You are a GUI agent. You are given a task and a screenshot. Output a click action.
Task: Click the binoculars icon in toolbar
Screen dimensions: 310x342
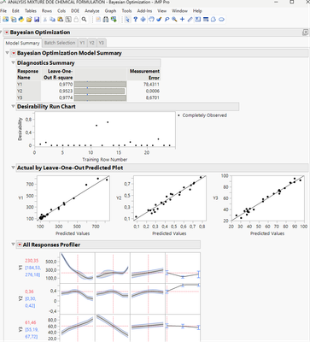point(106,20)
